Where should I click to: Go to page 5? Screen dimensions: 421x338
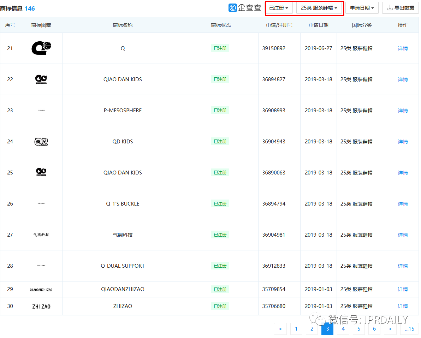(359, 328)
